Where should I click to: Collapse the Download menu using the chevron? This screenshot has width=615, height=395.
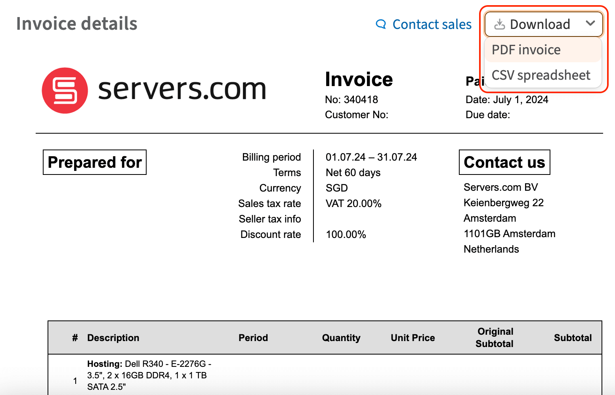pyautogui.click(x=590, y=23)
